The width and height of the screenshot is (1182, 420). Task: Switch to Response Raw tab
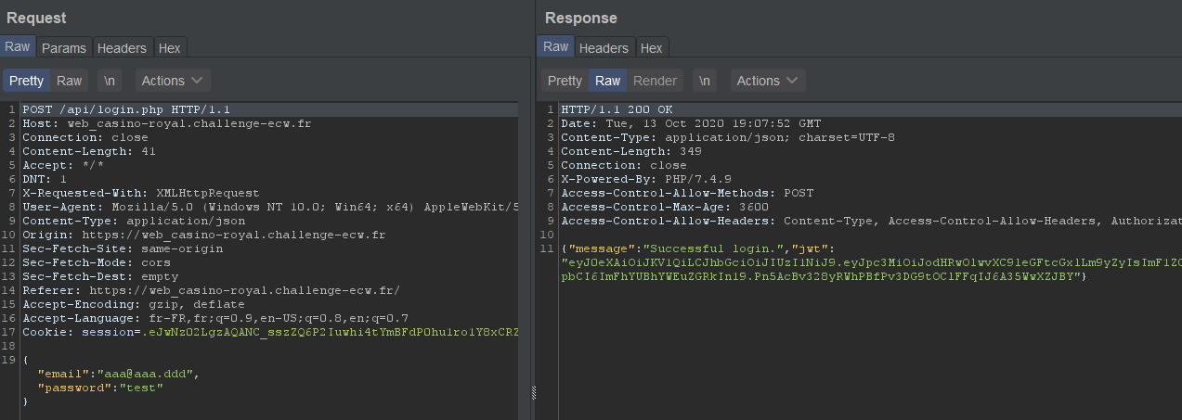(x=555, y=46)
